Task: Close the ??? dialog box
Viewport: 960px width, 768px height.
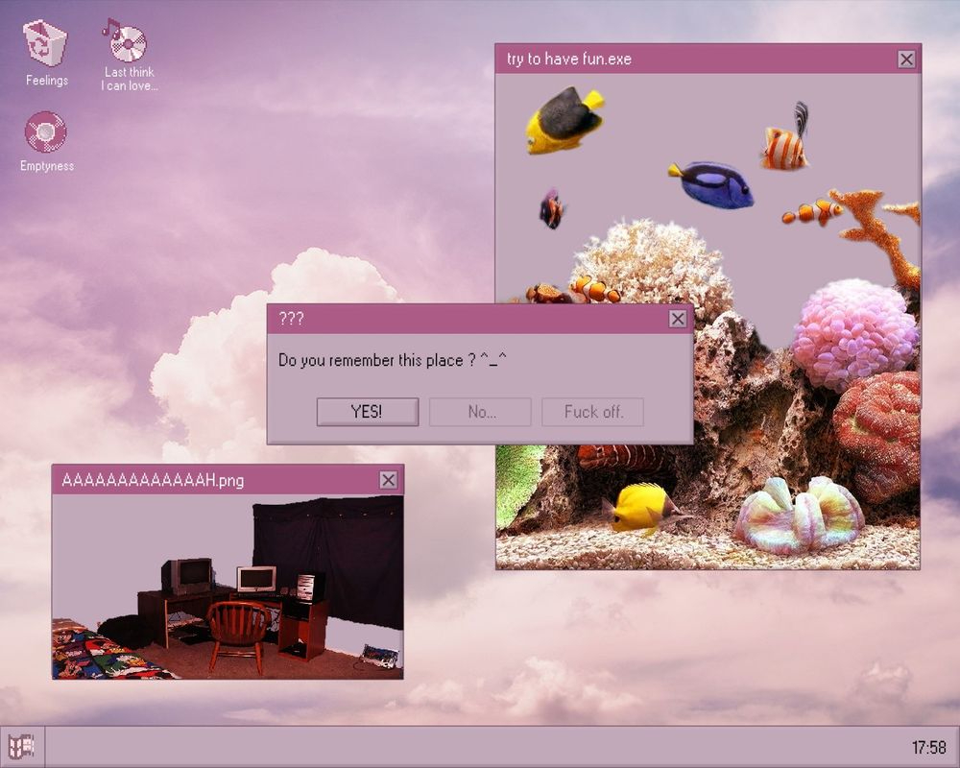Action: pyautogui.click(x=678, y=319)
